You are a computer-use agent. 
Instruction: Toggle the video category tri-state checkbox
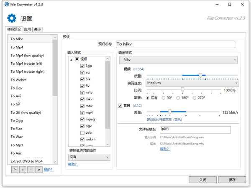77,59
